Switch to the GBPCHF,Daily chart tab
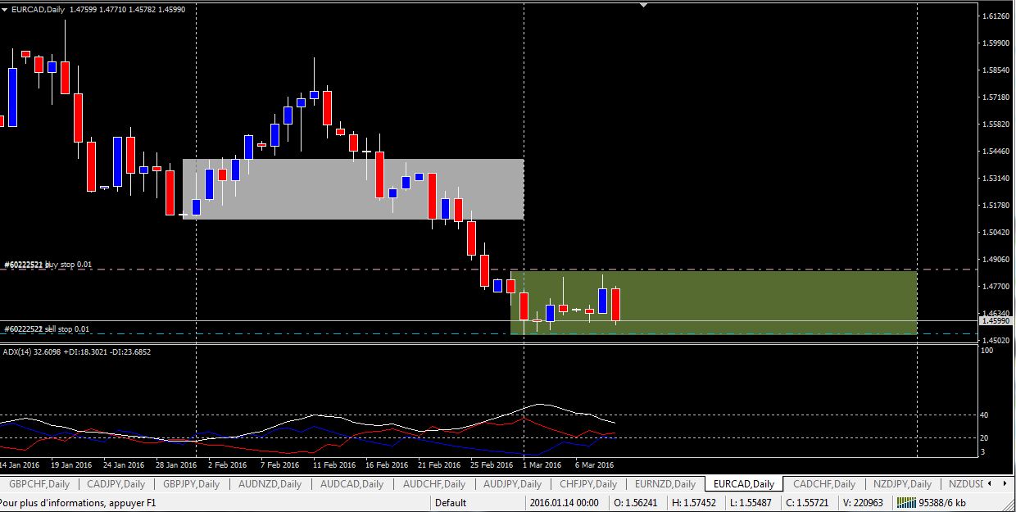This screenshot has height=512, width=1016. pos(39,484)
